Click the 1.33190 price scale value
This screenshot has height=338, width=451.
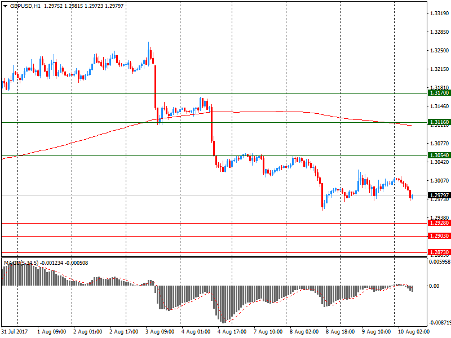pyautogui.click(x=439, y=13)
